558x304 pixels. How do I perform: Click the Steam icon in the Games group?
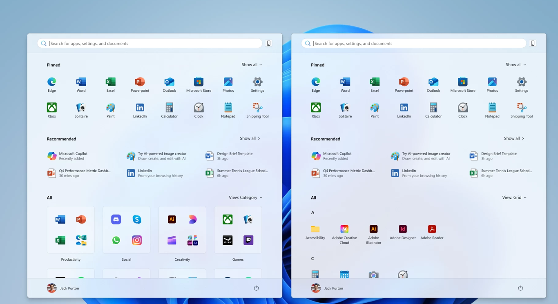pos(228,240)
